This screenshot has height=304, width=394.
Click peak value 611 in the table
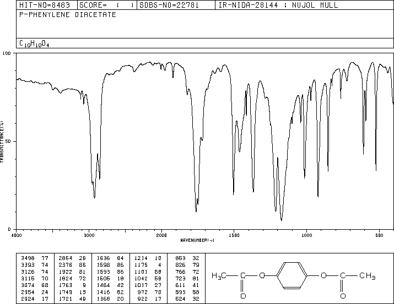click(180, 285)
